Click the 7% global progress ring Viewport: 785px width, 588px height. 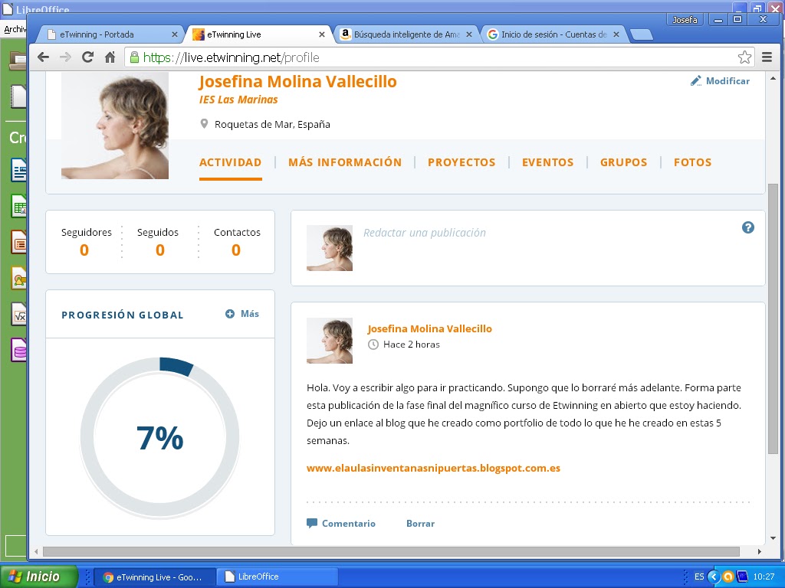coord(159,437)
